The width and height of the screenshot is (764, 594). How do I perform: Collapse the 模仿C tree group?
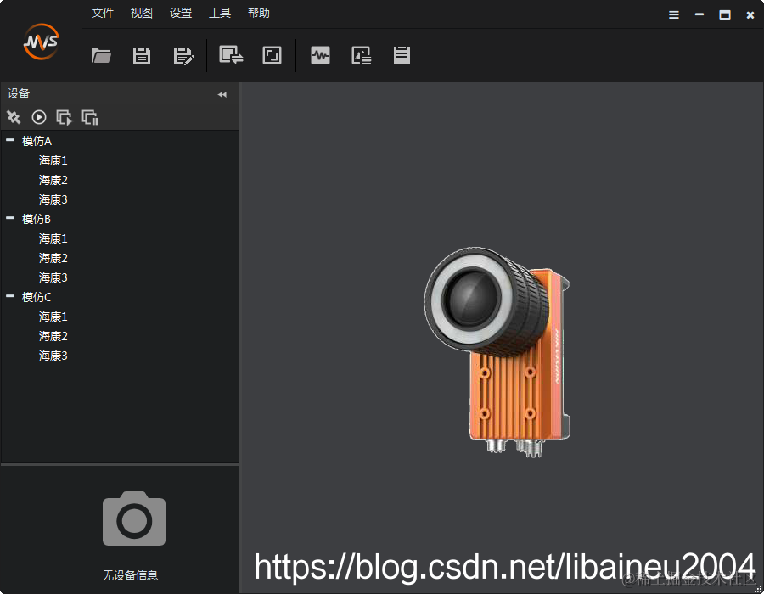(x=9, y=296)
